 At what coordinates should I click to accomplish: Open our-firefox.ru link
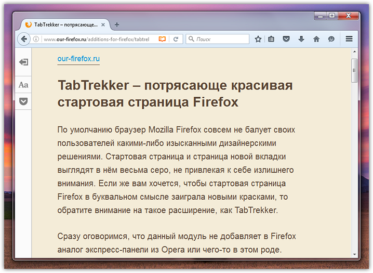78,59
